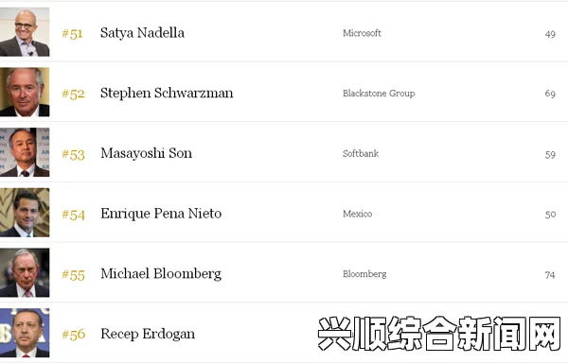Open the photo beside rank #55
This screenshot has width=568, height=363.
(25, 272)
